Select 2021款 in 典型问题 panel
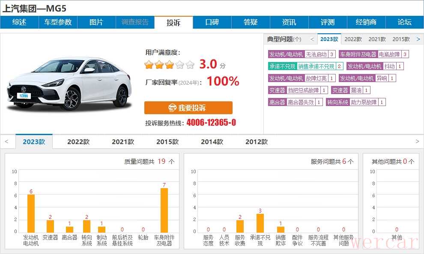The width and height of the screenshot is (424, 254). point(377,39)
